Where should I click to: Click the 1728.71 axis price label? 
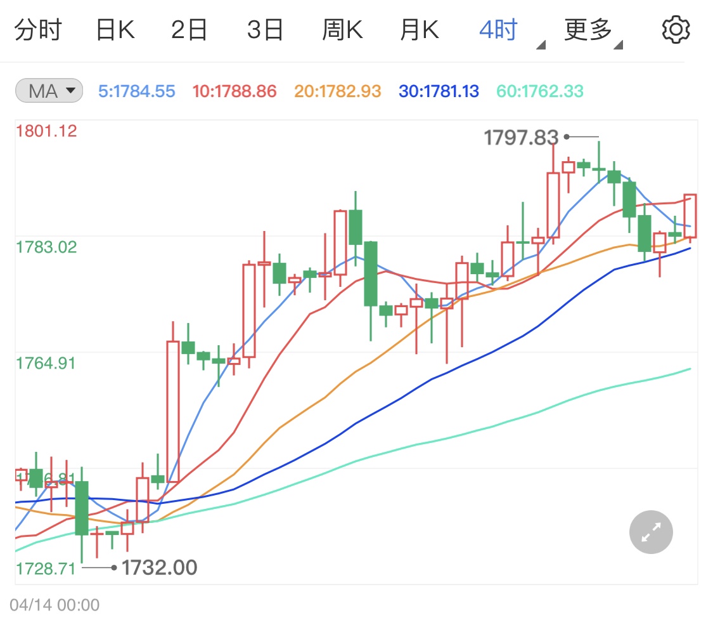46,569
